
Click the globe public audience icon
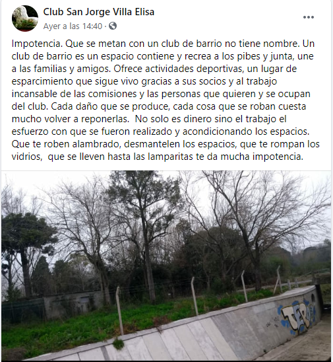(113, 26)
